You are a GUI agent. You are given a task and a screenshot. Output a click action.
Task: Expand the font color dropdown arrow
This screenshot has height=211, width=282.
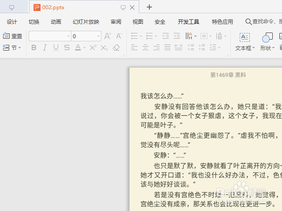click(84, 48)
